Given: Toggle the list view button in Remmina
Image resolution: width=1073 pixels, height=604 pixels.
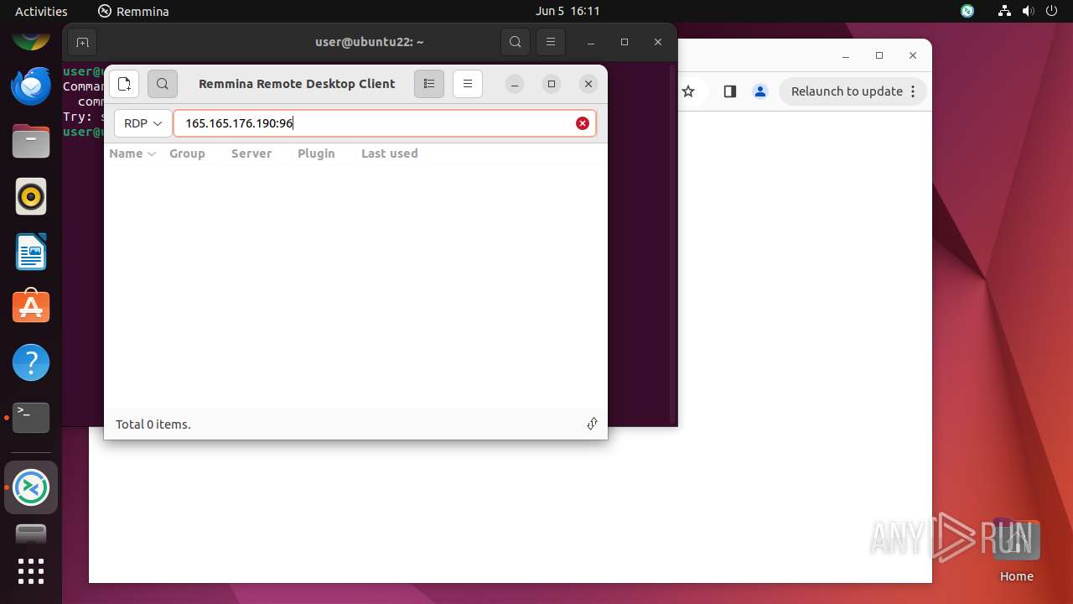Looking at the screenshot, I should point(429,84).
